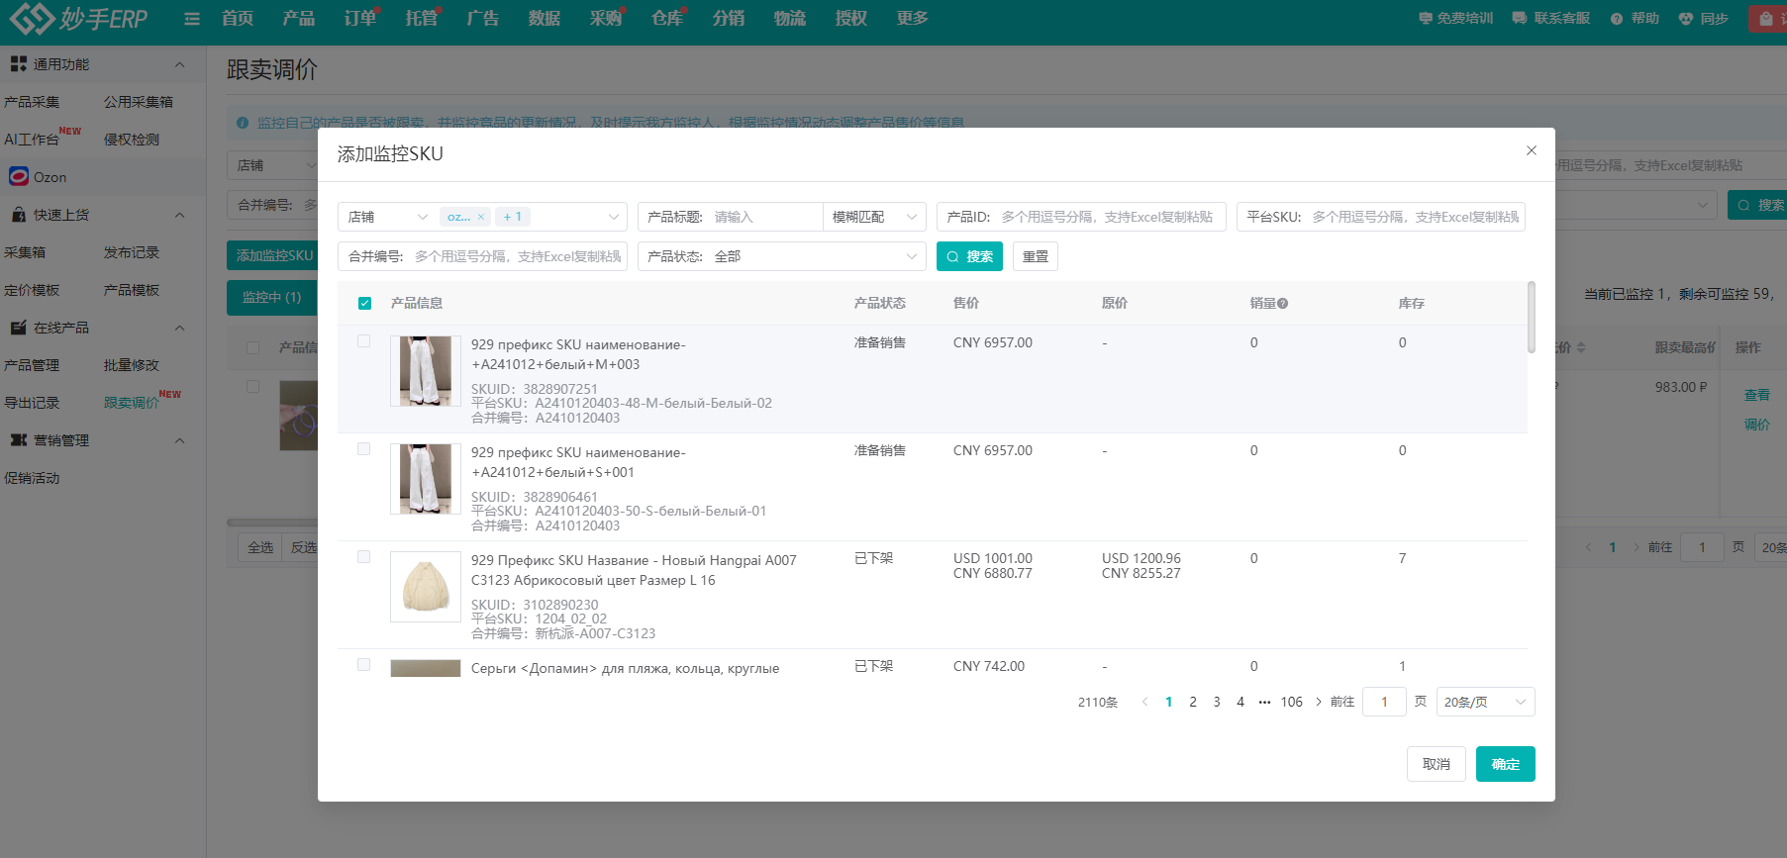
Task: Click the 确定 confirm button
Action: click(x=1505, y=764)
